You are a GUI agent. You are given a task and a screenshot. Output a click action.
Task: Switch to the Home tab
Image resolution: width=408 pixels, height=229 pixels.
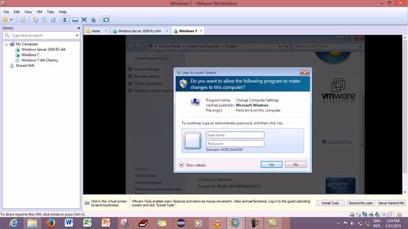tap(95, 31)
